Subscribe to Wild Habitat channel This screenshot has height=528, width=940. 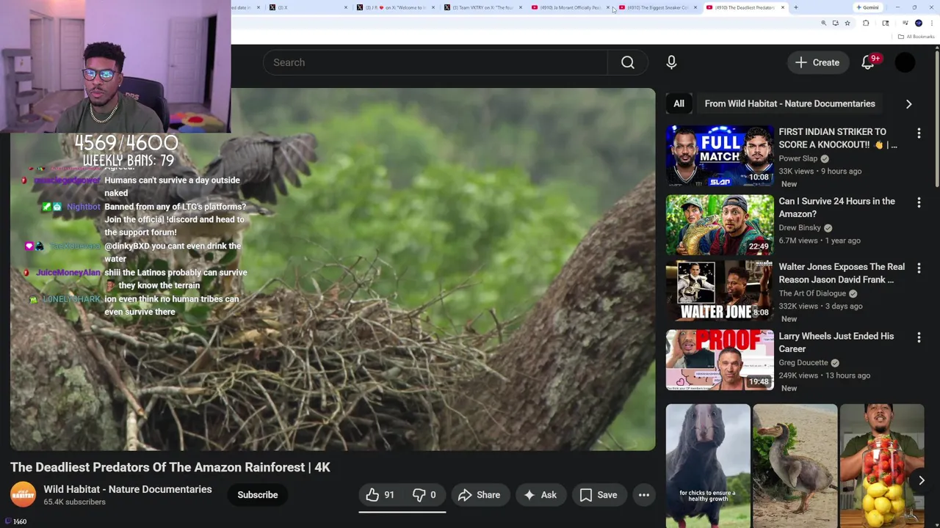258,495
